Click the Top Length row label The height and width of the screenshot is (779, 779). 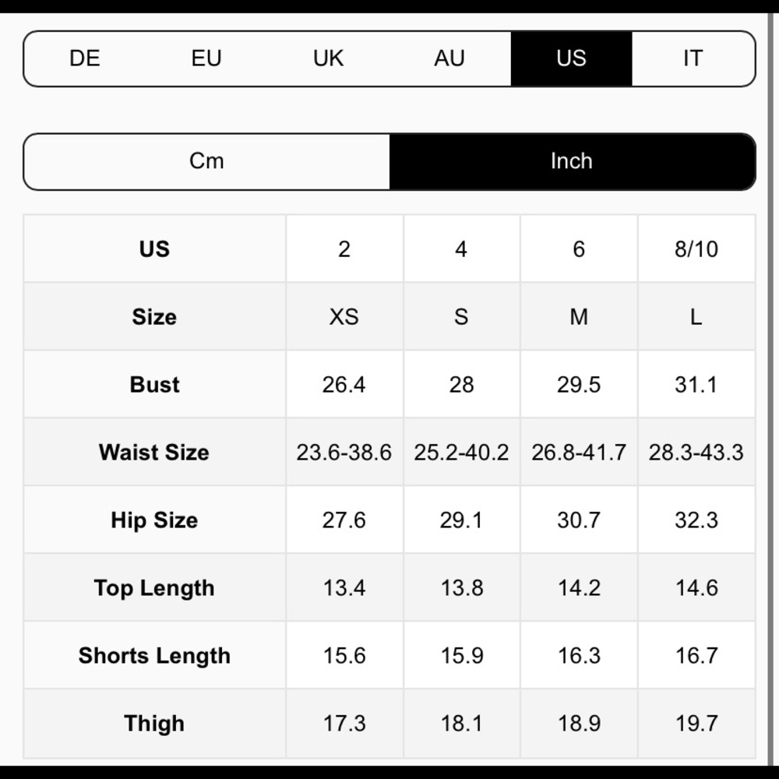coord(154,587)
